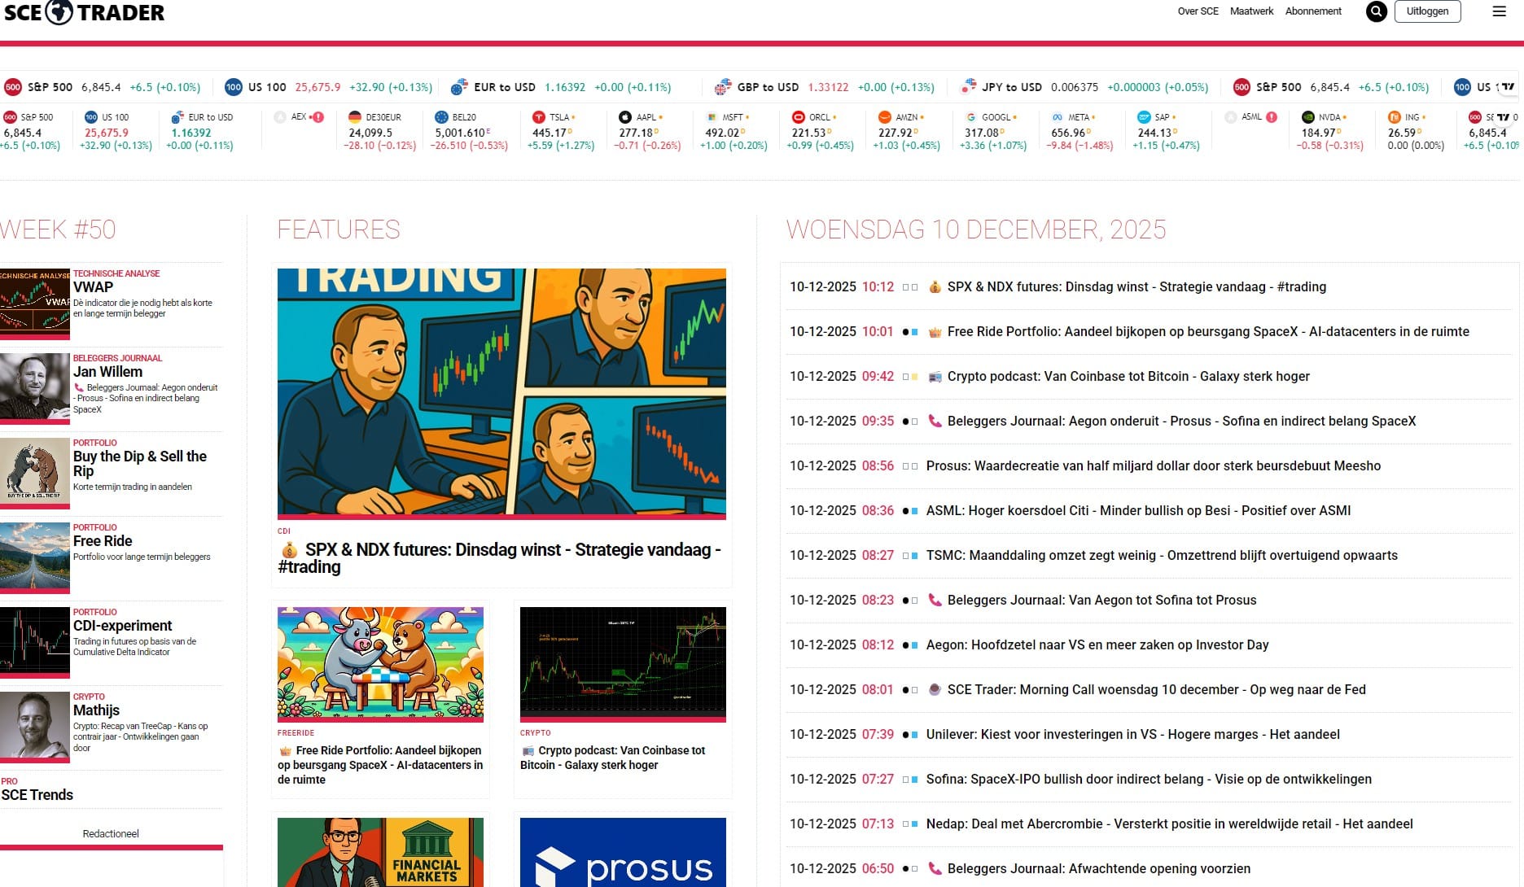Toggle the blue square beside the 10:01 entry
The height and width of the screenshot is (887, 1524).
tap(914, 331)
